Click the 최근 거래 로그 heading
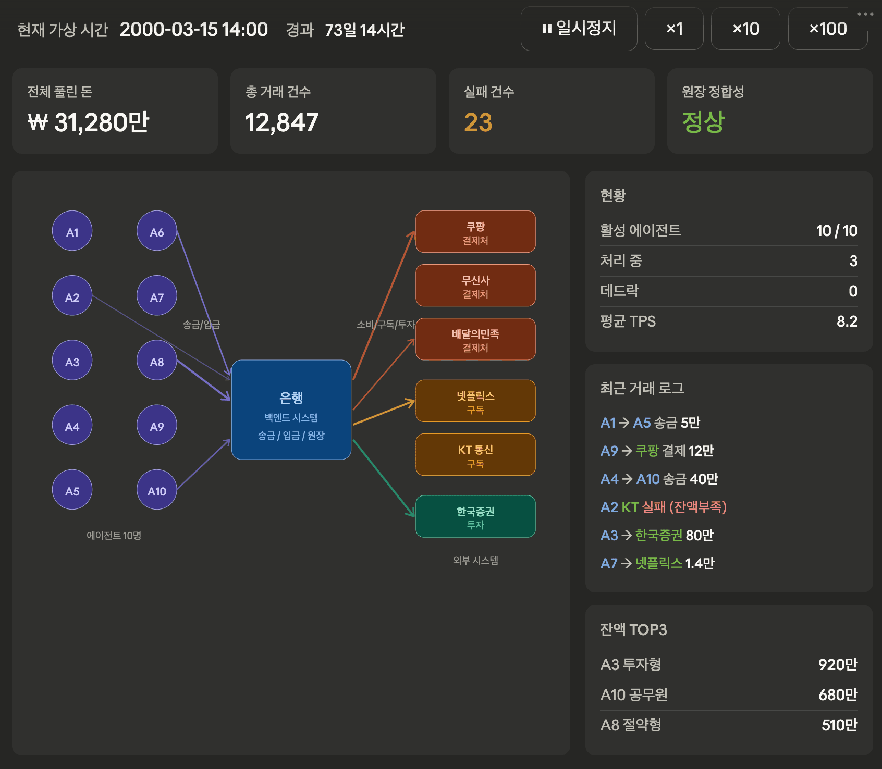The image size is (882, 769). tap(642, 388)
